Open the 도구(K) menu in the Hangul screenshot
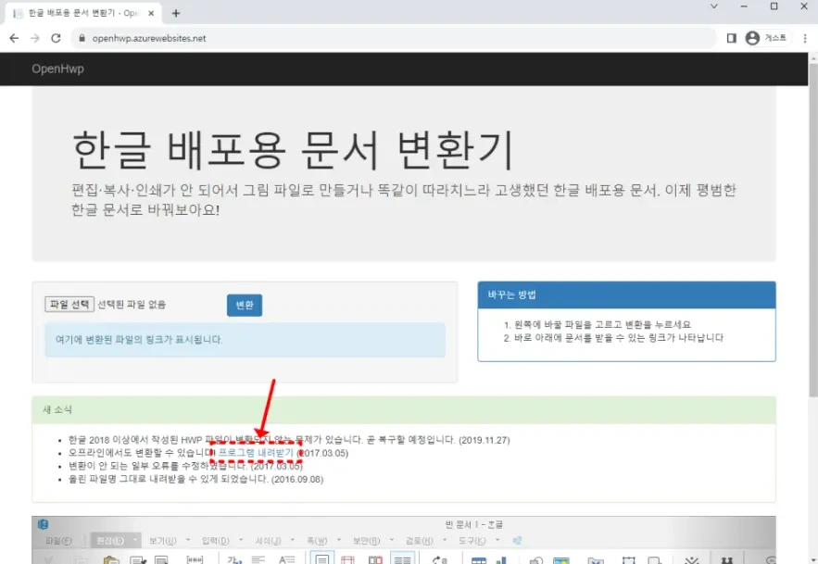Image resolution: width=818 pixels, height=564 pixels. [x=472, y=541]
